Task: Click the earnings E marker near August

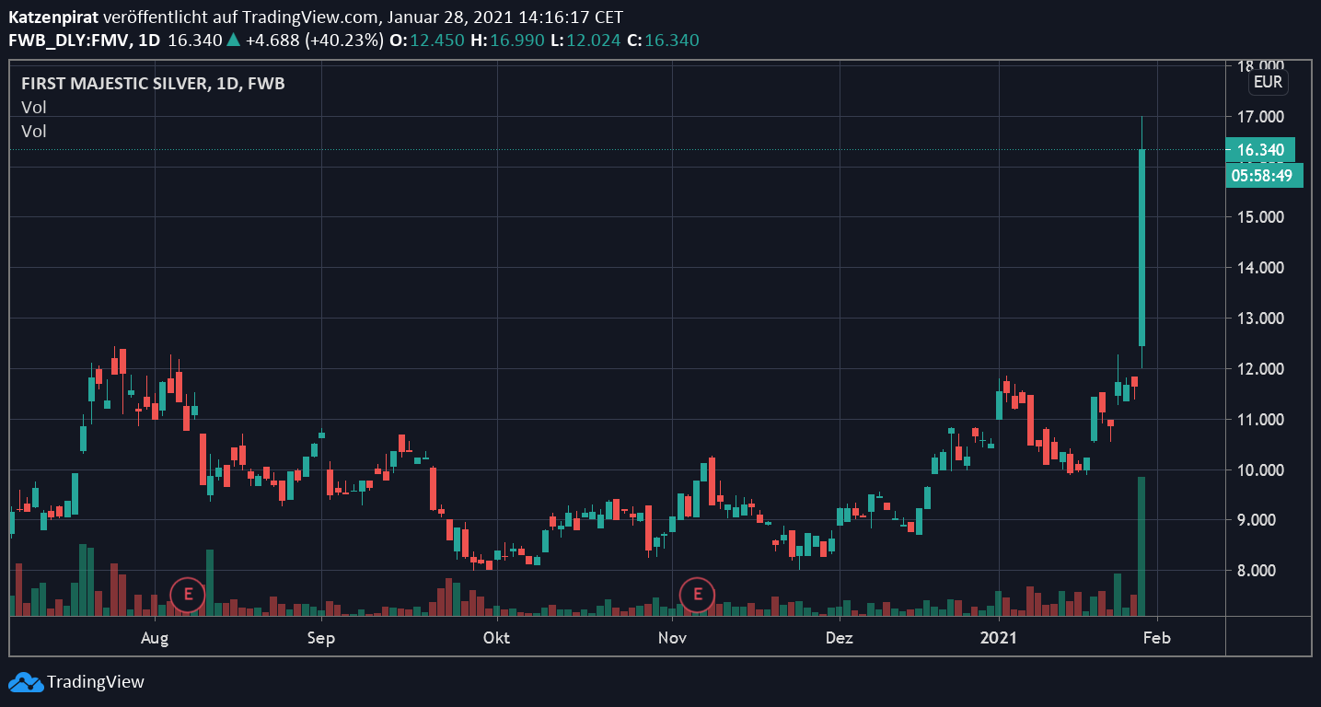Action: (x=188, y=595)
